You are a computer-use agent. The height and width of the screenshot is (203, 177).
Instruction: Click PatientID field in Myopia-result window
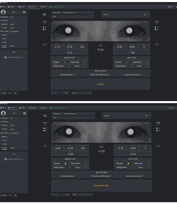(x=19, y=125)
